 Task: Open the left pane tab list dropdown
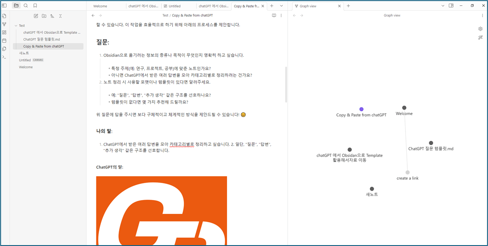(281, 6)
